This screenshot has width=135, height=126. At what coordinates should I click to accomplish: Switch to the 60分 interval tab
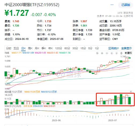click(x=67, y=48)
